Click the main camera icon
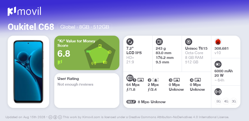249x121 pixels. tap(130, 78)
